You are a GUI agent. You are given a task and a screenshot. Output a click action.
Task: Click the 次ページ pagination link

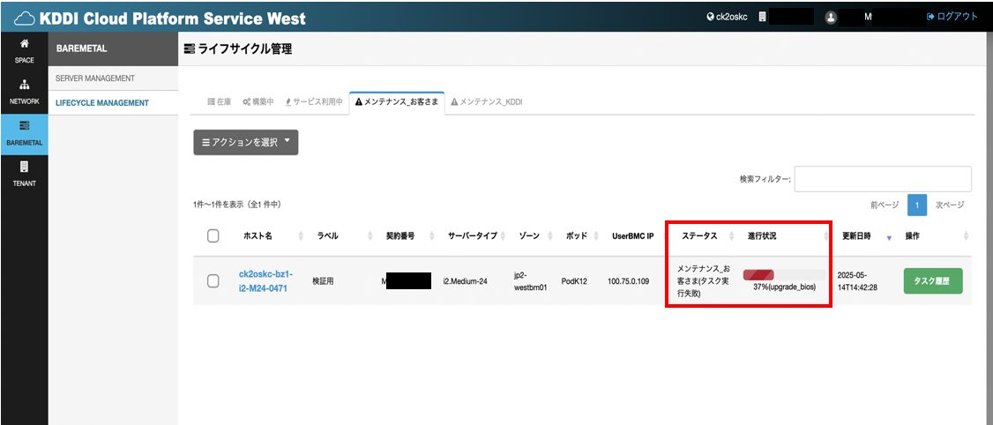[950, 205]
